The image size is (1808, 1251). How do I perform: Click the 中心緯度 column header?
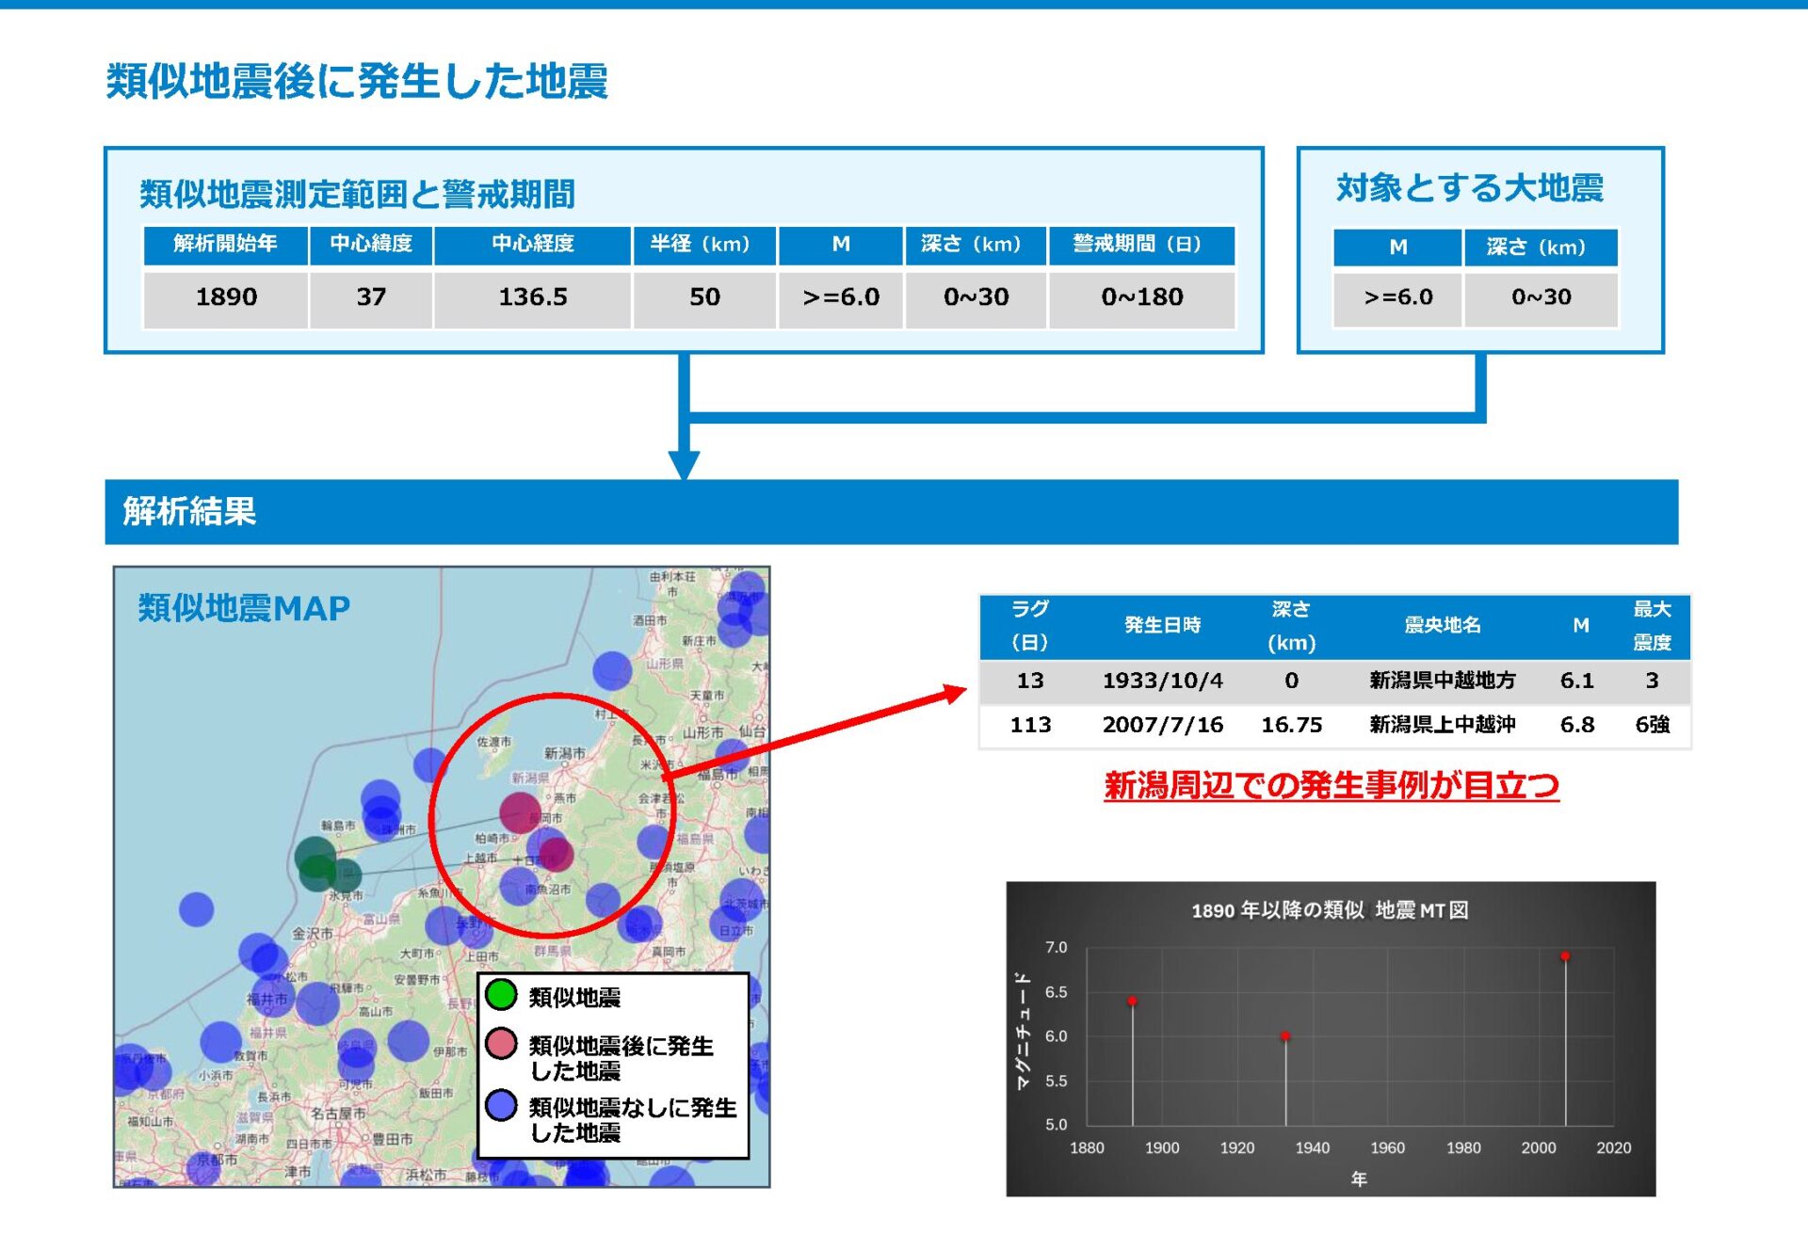point(371,244)
